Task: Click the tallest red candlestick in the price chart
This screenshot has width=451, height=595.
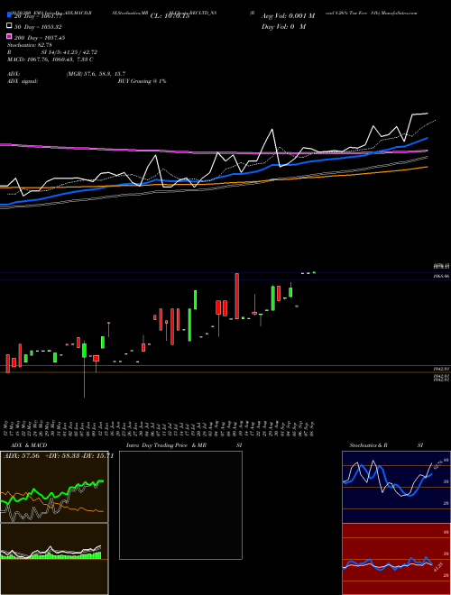Action: point(237,296)
